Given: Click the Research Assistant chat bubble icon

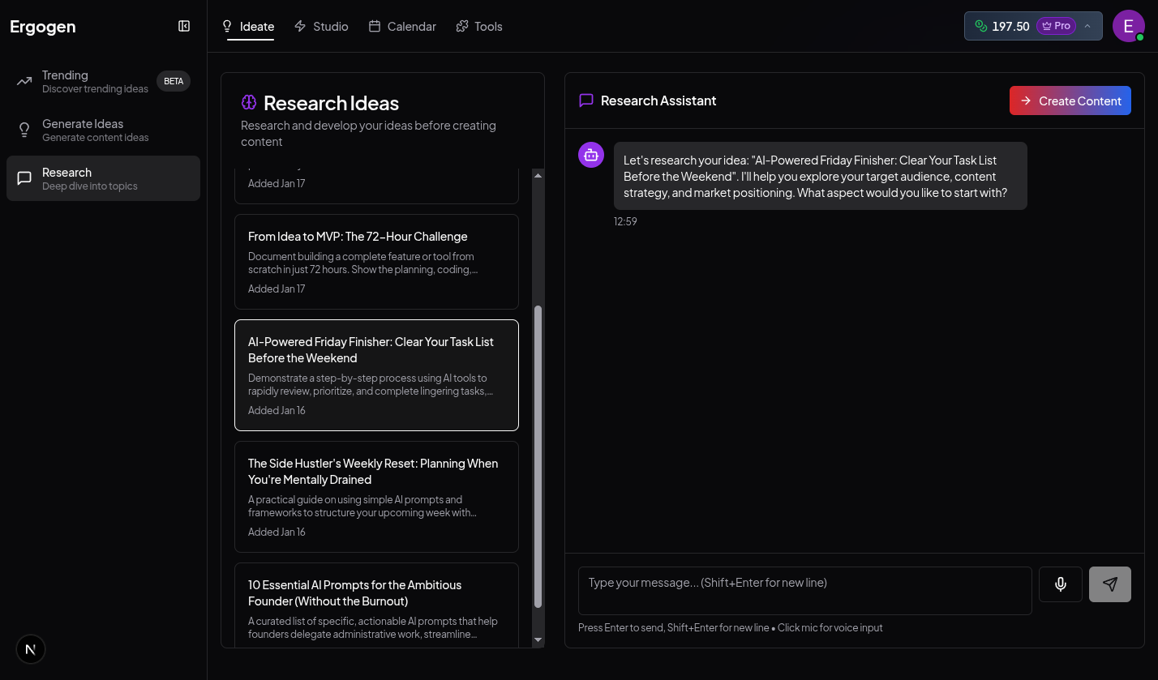Looking at the screenshot, I should click(x=586, y=101).
